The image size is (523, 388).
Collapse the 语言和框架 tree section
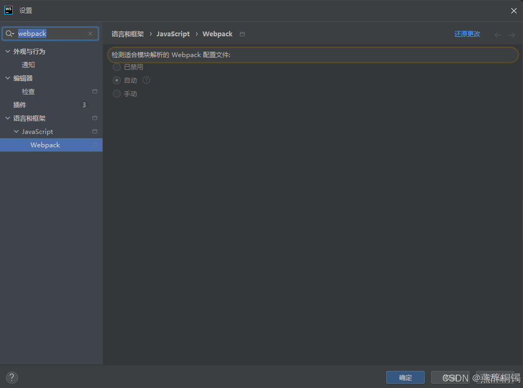(x=7, y=118)
